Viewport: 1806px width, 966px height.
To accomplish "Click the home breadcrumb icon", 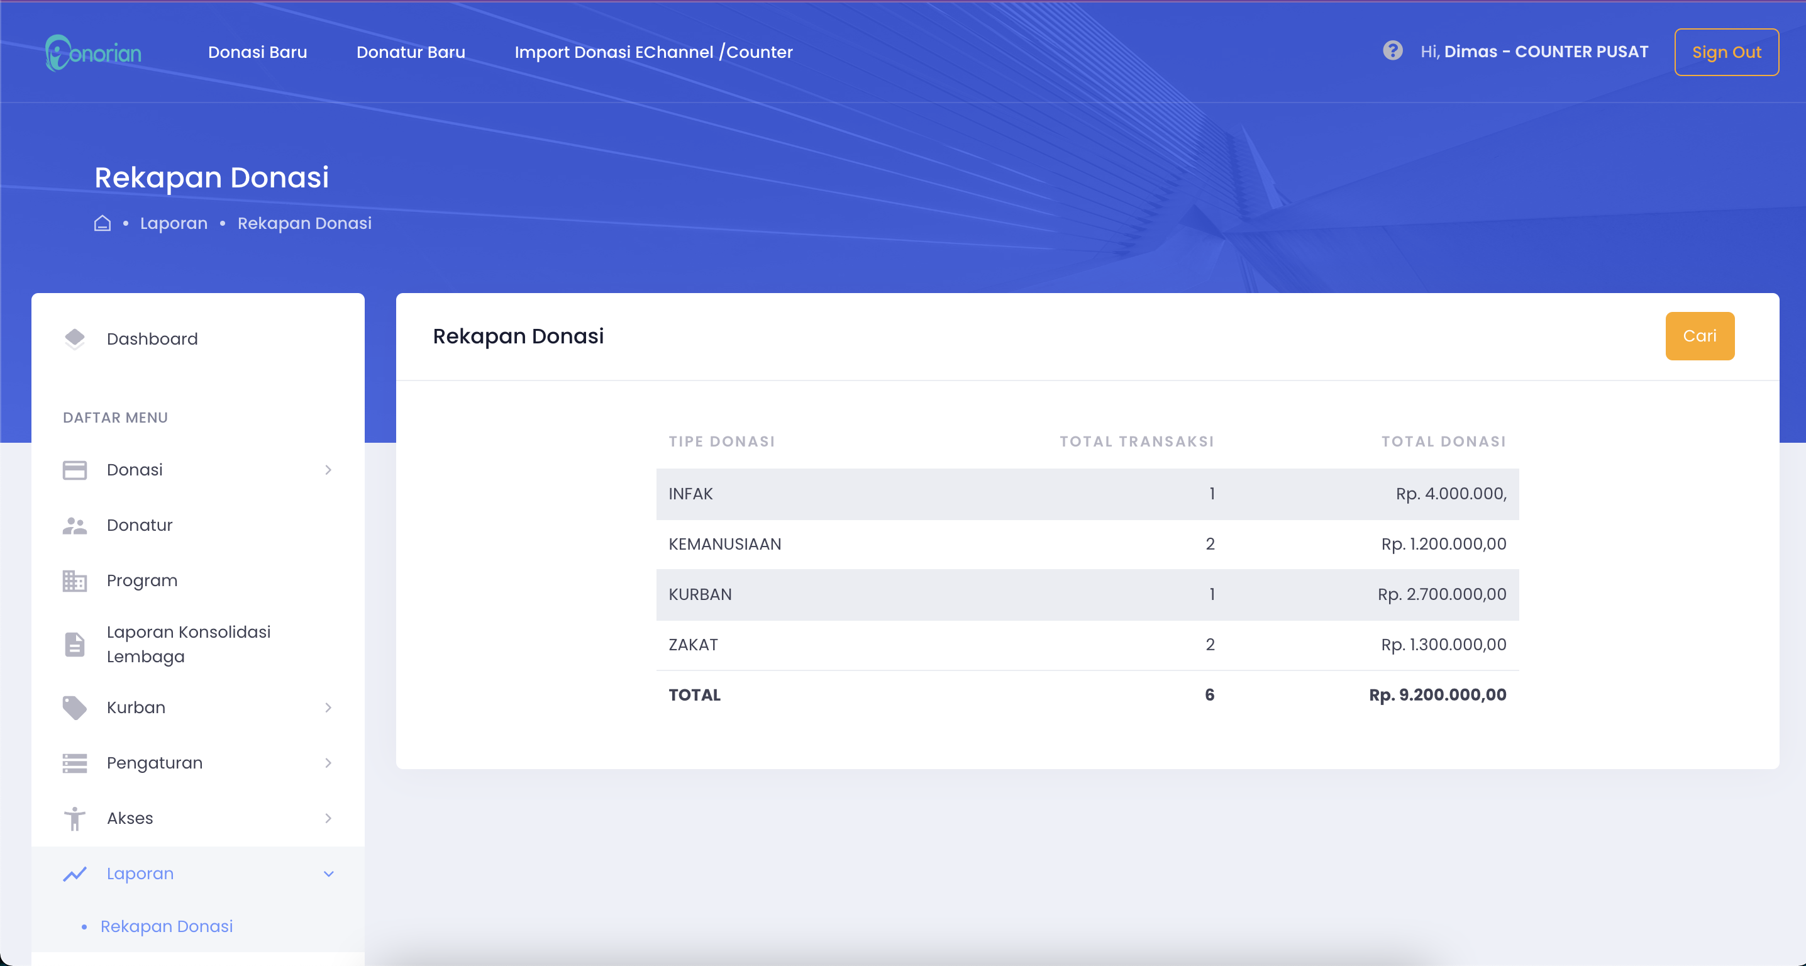I will [x=102, y=223].
